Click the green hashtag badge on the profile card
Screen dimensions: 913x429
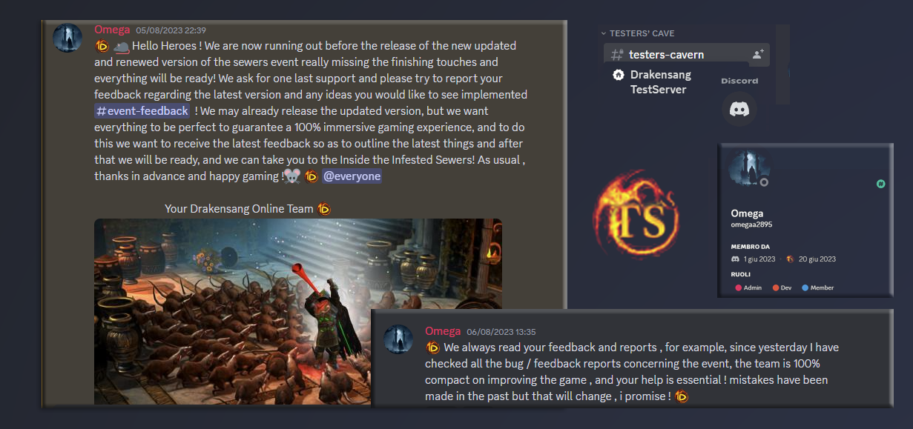coord(880,183)
